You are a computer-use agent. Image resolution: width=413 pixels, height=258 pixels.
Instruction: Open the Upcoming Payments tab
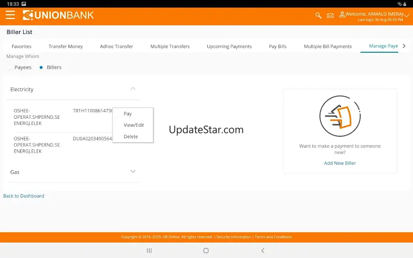coord(229,46)
